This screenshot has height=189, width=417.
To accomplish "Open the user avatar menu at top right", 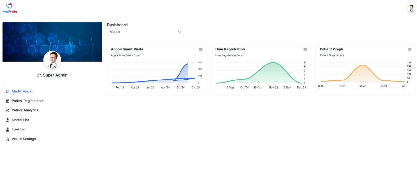I will click(411, 8).
